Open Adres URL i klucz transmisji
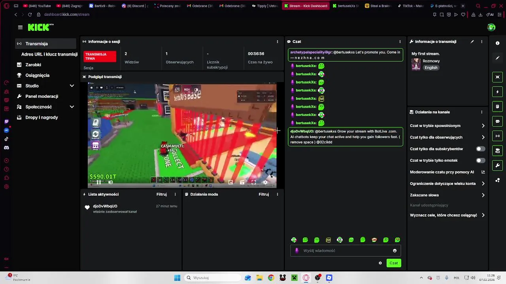The width and height of the screenshot is (506, 284). click(49, 54)
